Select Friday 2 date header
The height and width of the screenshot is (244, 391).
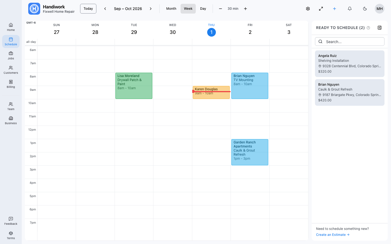[250, 32]
